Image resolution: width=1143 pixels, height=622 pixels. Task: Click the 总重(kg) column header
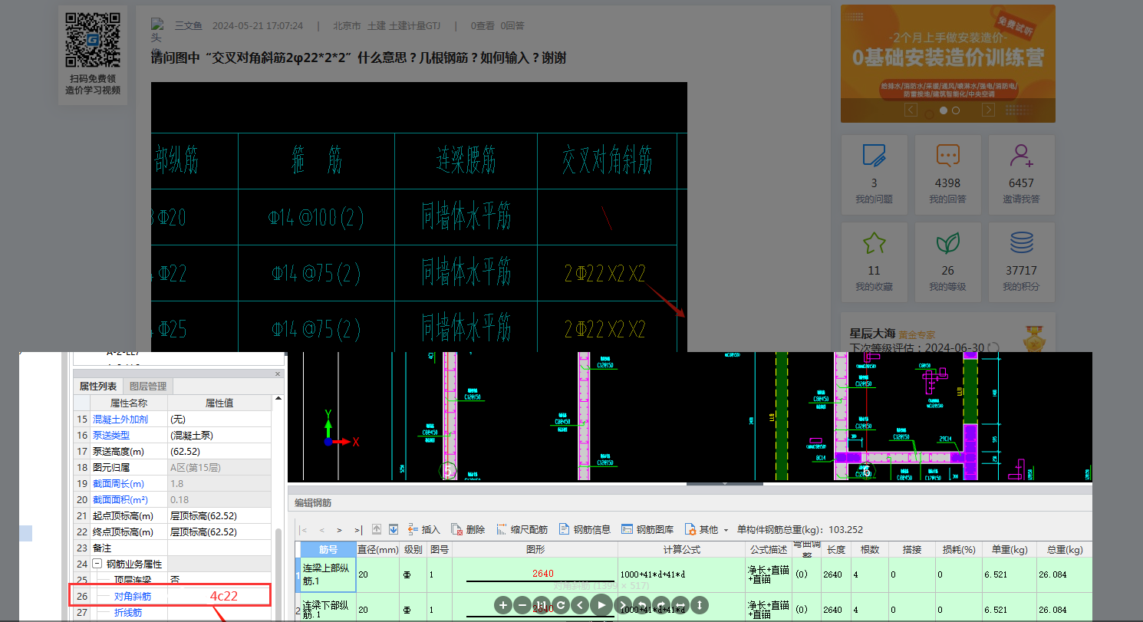pos(1063,549)
